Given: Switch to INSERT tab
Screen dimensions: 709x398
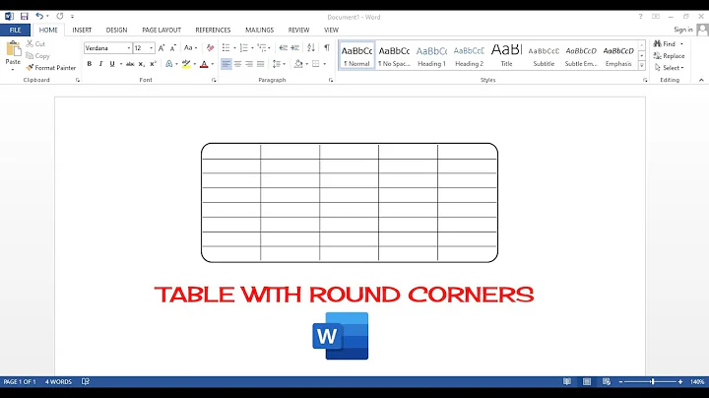Looking at the screenshot, I should pyautogui.click(x=82, y=30).
